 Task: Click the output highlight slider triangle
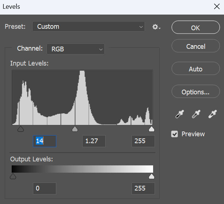152,176
